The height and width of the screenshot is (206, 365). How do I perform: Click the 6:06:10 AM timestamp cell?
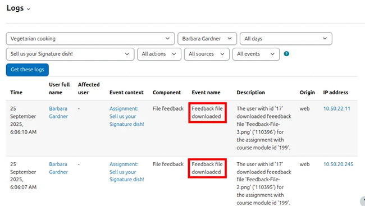(23, 120)
